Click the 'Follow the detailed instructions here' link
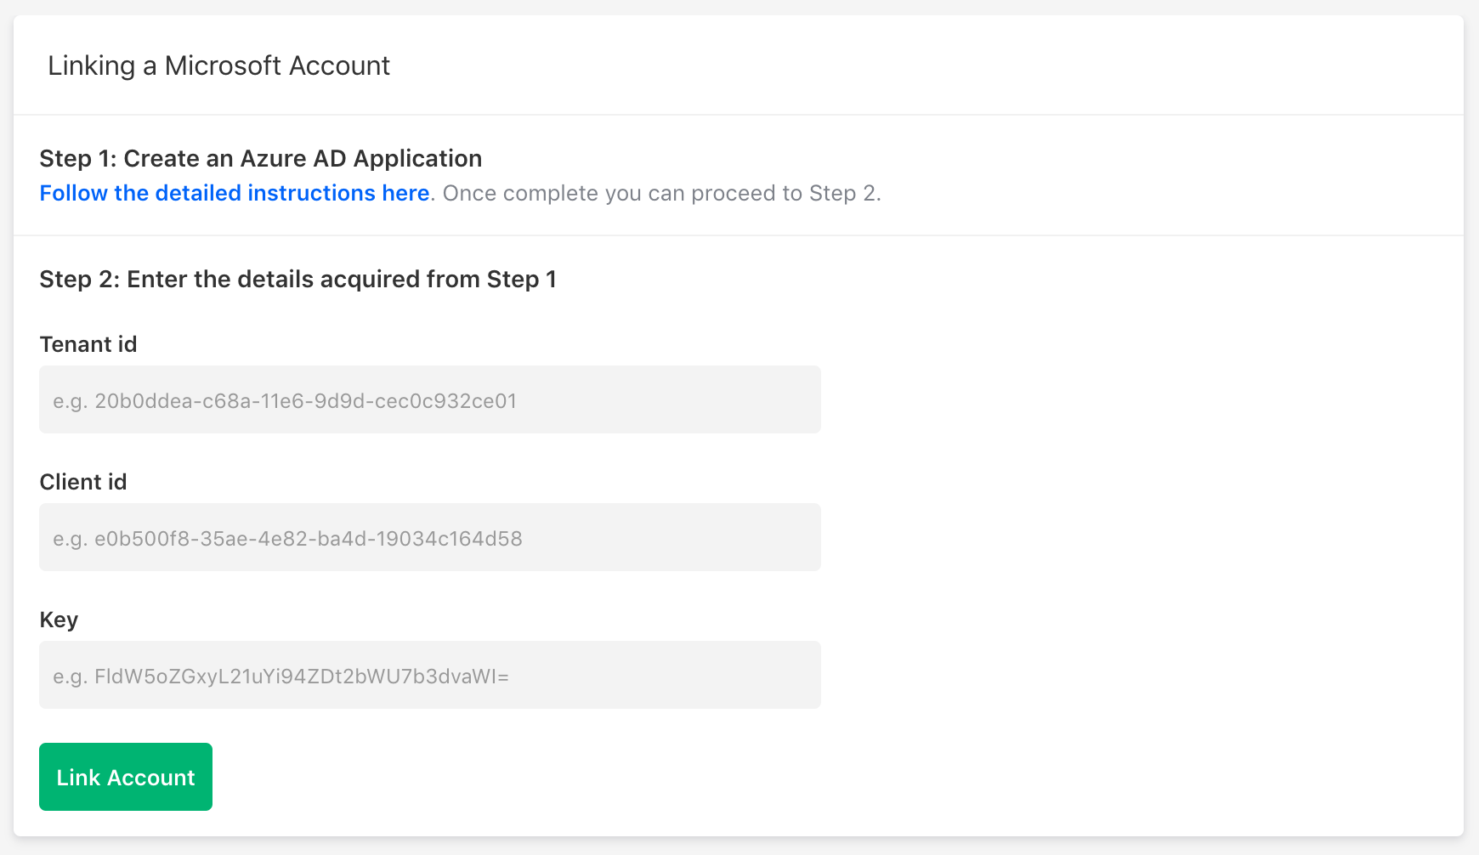 point(234,193)
